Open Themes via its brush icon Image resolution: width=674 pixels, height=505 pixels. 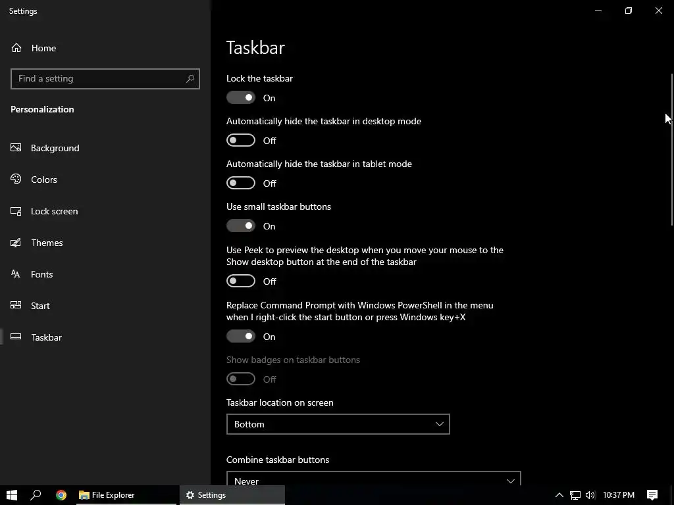click(16, 243)
